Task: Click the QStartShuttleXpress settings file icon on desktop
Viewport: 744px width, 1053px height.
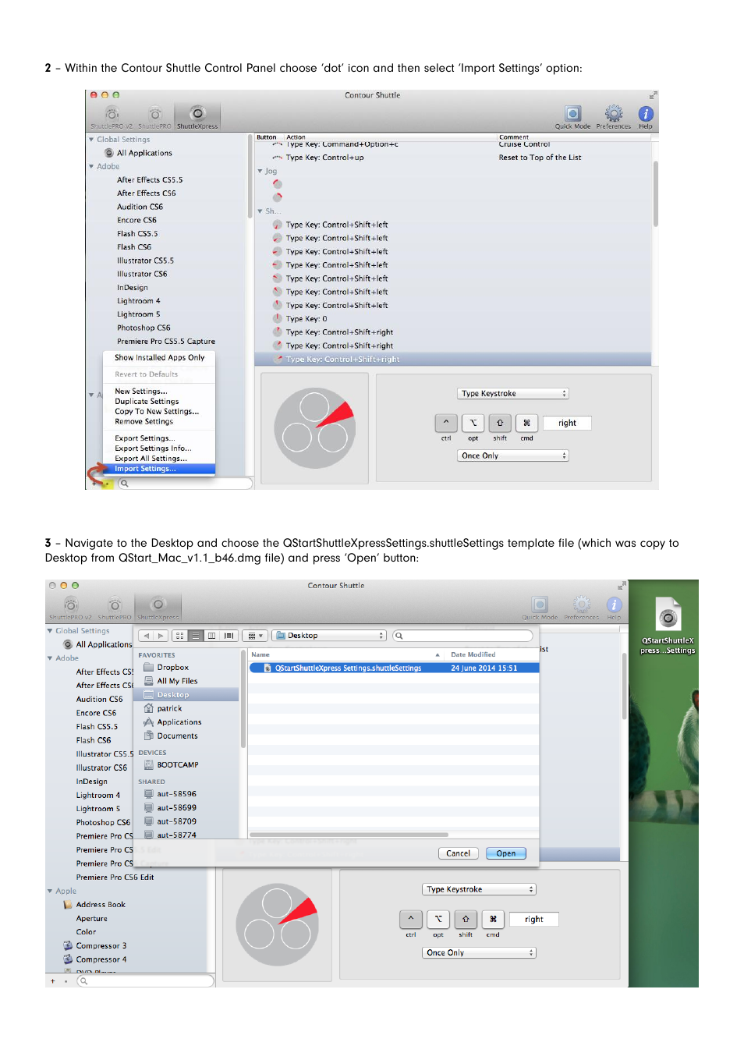Action: click(x=668, y=616)
